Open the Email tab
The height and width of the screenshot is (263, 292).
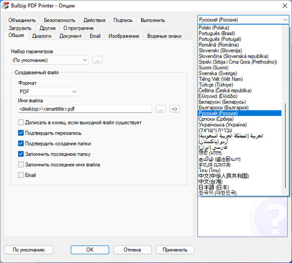95,36
